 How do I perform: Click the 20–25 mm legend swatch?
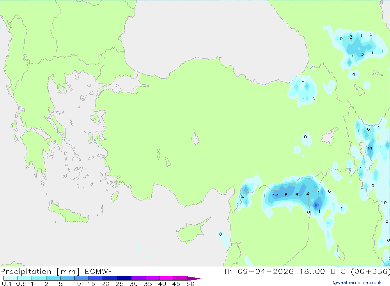coord(110,278)
